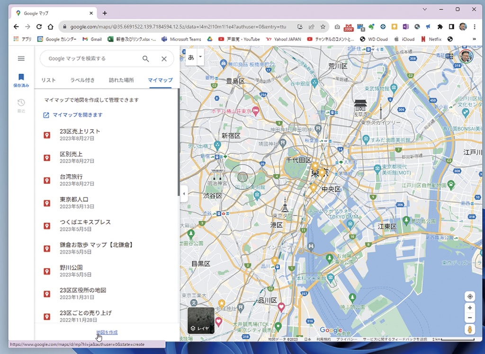Image resolution: width=485 pixels, height=354 pixels.
Task: Open the 23区売上リスト map
Action: coord(107,135)
